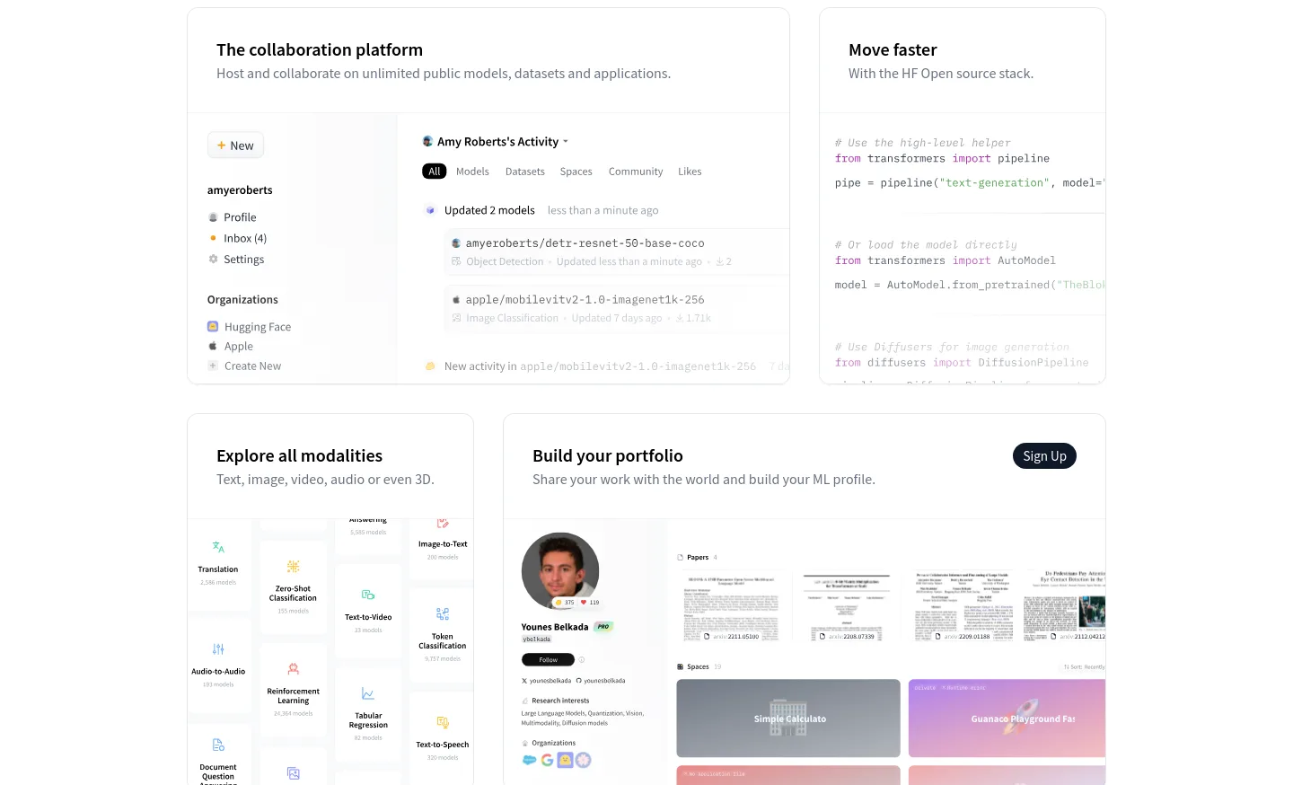Open the Tabular Regression chart icon

pyautogui.click(x=368, y=693)
